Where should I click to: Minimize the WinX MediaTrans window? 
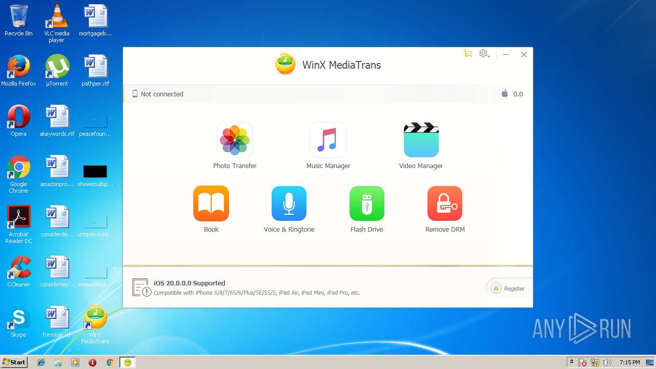pyautogui.click(x=506, y=54)
